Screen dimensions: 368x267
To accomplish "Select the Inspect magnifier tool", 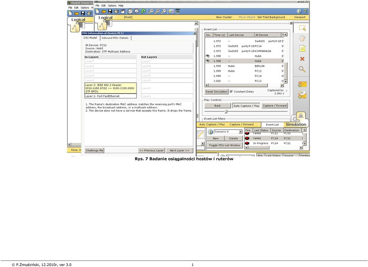I will pyautogui.click(x=302, y=69).
